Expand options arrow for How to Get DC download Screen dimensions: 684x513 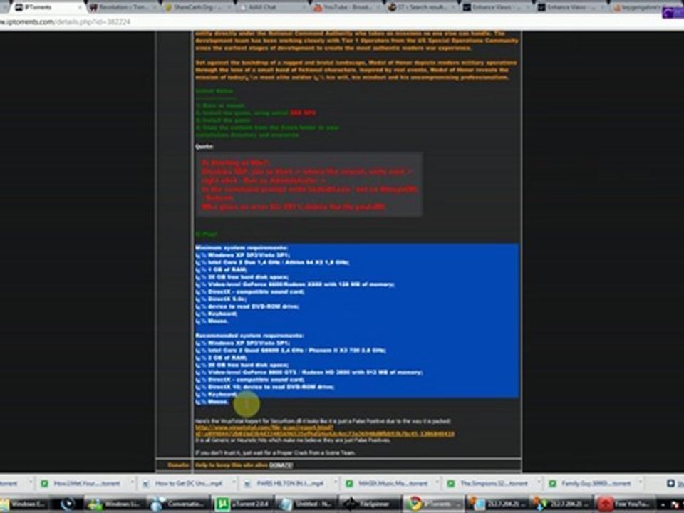click(x=234, y=482)
